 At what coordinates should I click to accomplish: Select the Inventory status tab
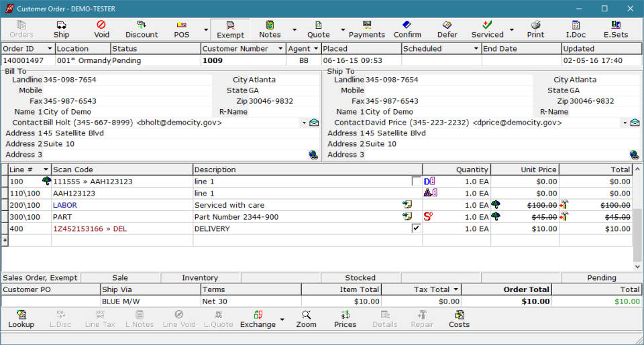[x=200, y=277]
